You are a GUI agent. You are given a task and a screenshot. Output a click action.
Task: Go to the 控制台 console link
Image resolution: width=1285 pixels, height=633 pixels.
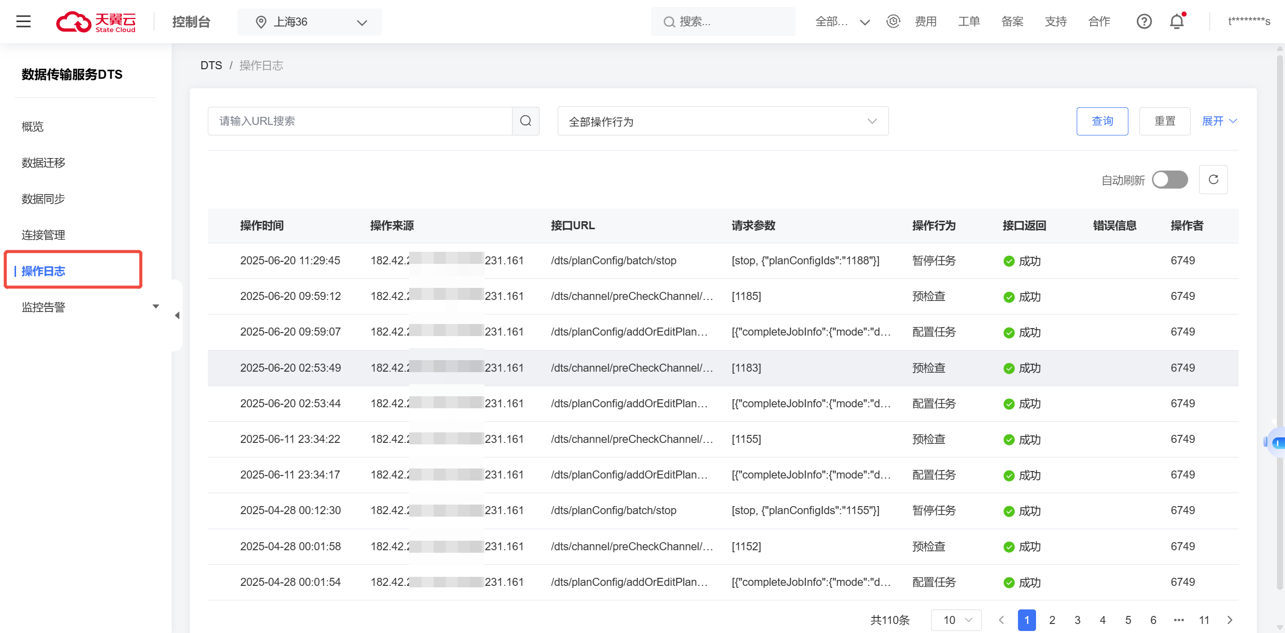pos(191,22)
